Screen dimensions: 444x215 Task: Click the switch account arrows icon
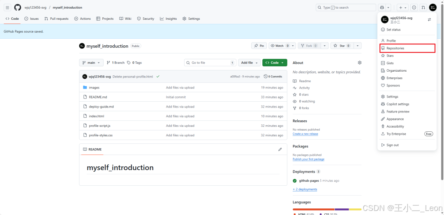click(429, 20)
